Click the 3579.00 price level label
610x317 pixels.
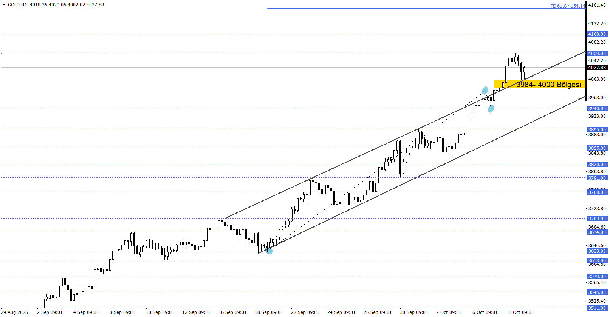[x=597, y=277]
